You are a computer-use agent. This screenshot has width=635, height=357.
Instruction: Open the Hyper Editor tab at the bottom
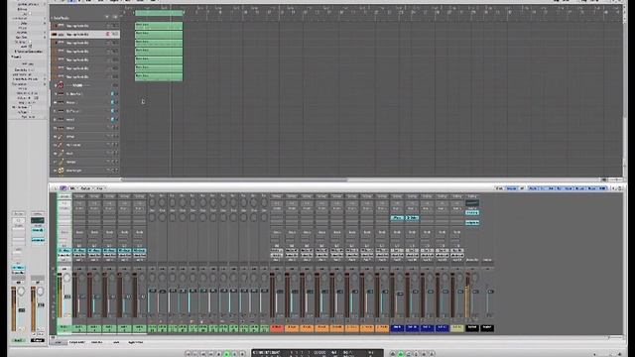pyautogui.click(x=136, y=342)
